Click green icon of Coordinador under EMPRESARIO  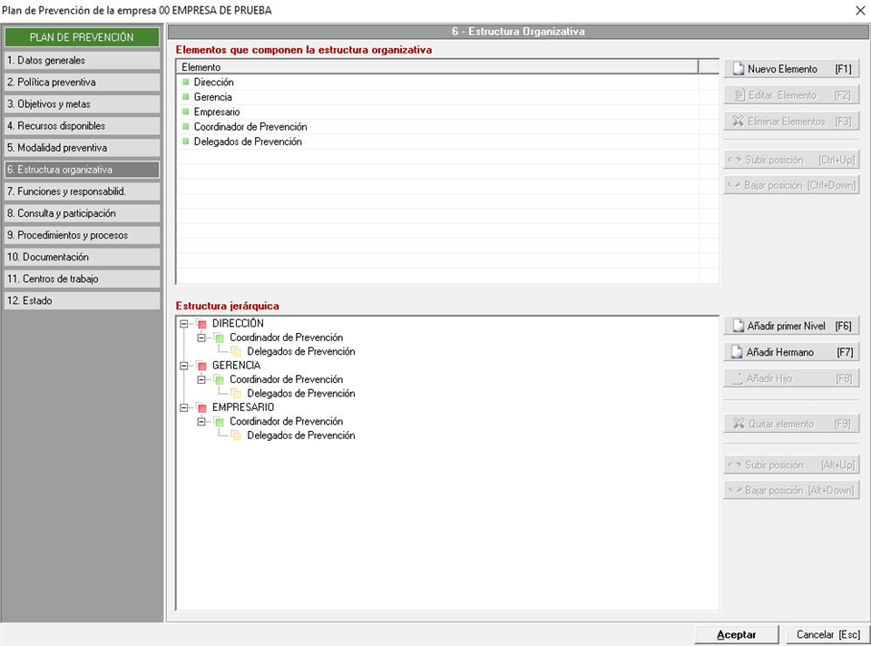220,422
